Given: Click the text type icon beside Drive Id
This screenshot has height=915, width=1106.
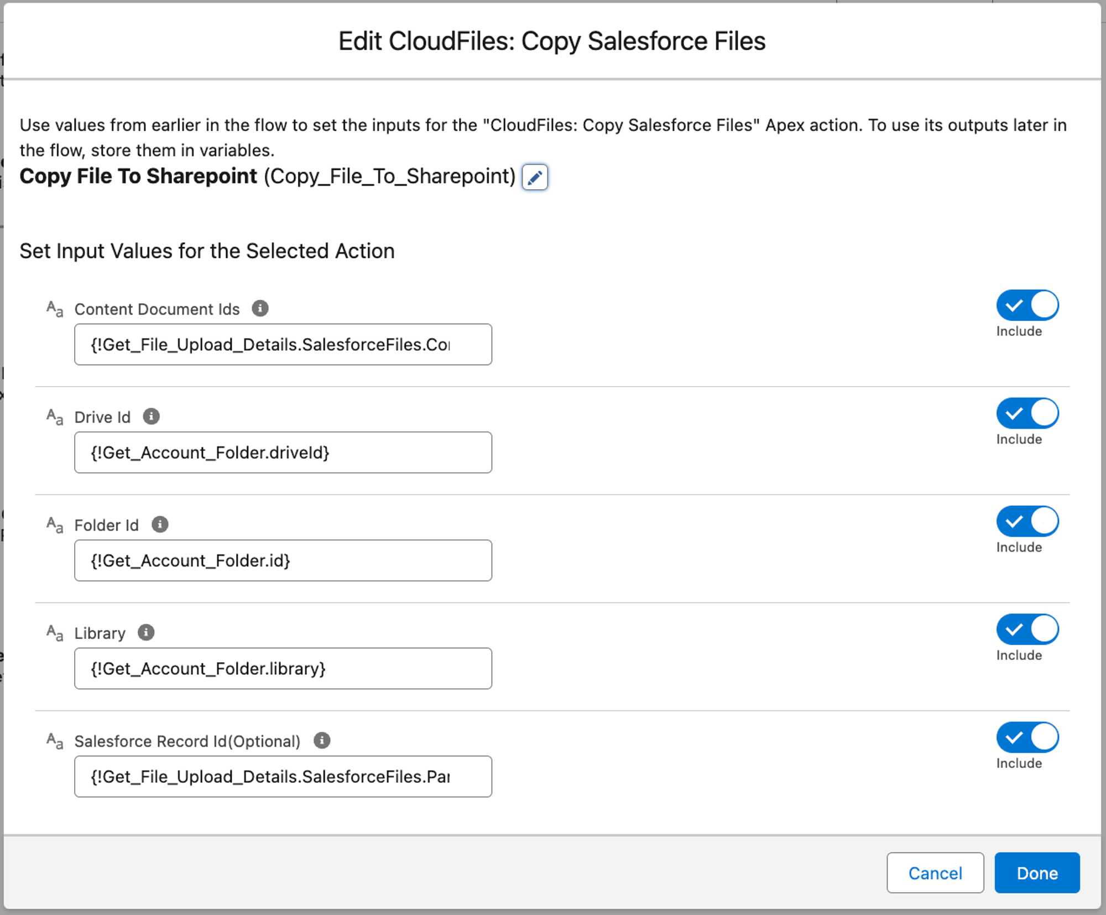Looking at the screenshot, I should [55, 417].
